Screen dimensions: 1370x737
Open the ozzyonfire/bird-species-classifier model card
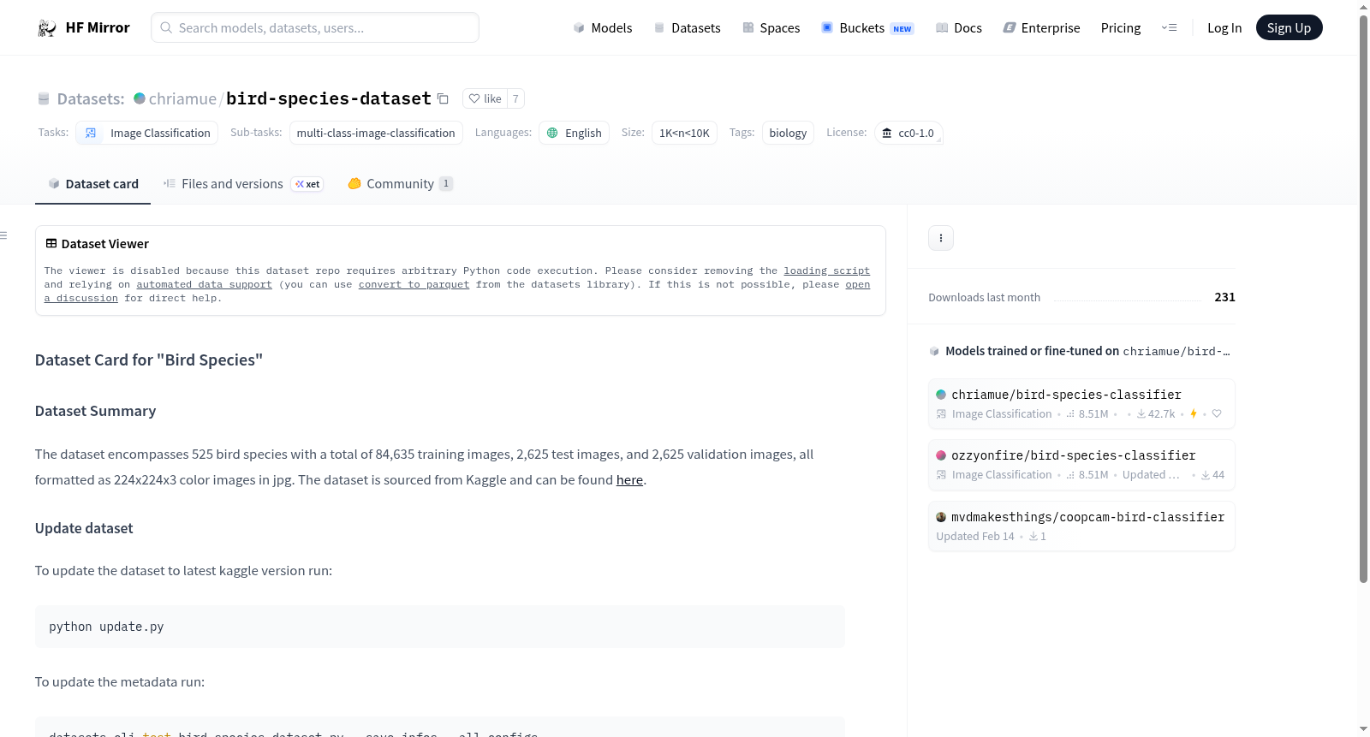1081,465
